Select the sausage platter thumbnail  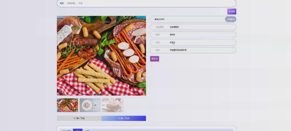[x=68, y=105]
